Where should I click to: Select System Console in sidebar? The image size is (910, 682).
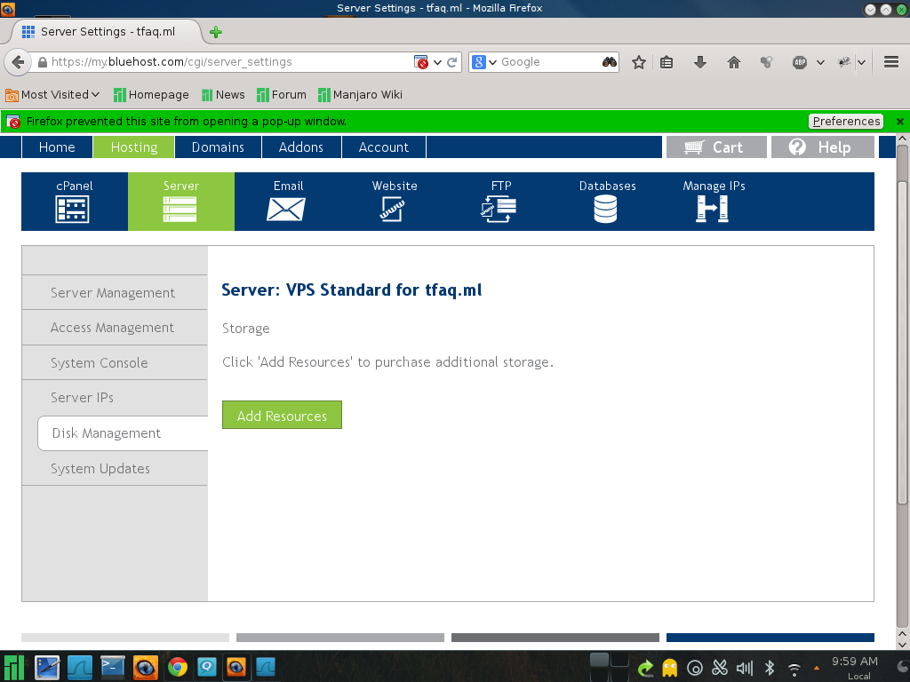pyautogui.click(x=100, y=363)
